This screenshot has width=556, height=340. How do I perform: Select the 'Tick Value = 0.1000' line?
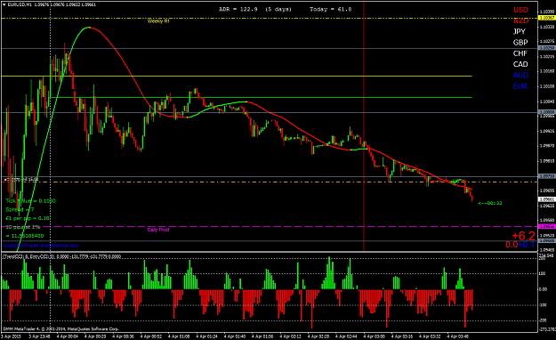tap(30, 201)
